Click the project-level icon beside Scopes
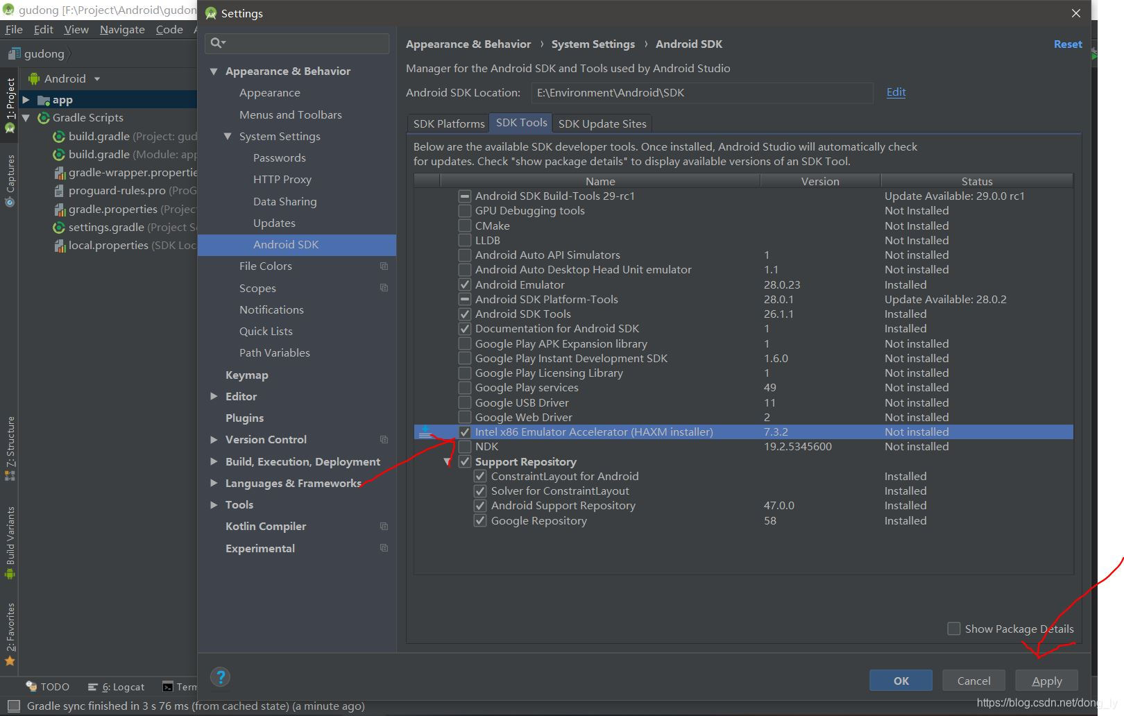 click(384, 288)
